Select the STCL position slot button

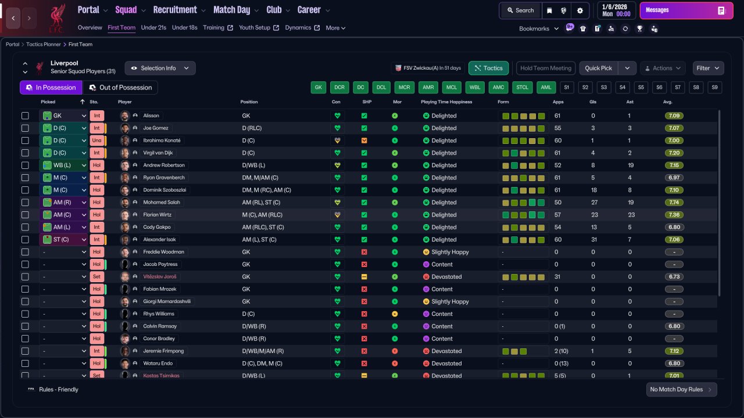(x=521, y=88)
